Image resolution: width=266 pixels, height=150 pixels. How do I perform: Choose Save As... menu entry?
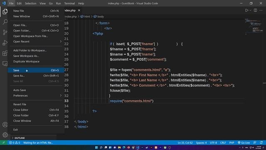pyautogui.click(x=36, y=76)
